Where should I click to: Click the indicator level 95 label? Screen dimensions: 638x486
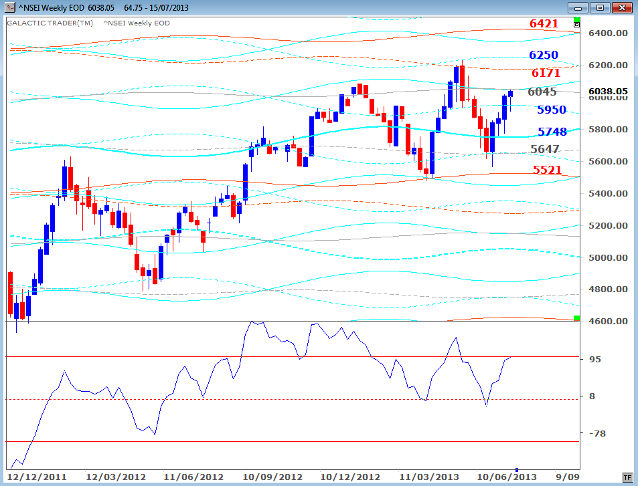coord(595,359)
